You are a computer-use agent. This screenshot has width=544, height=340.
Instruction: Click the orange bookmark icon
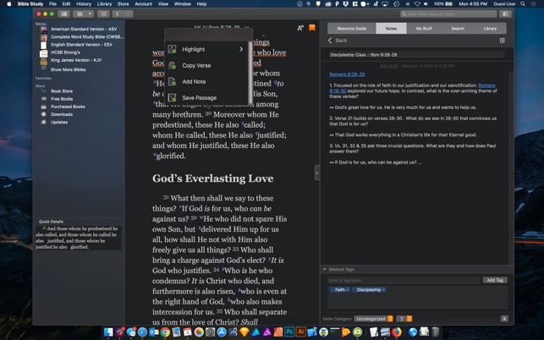coord(312,28)
